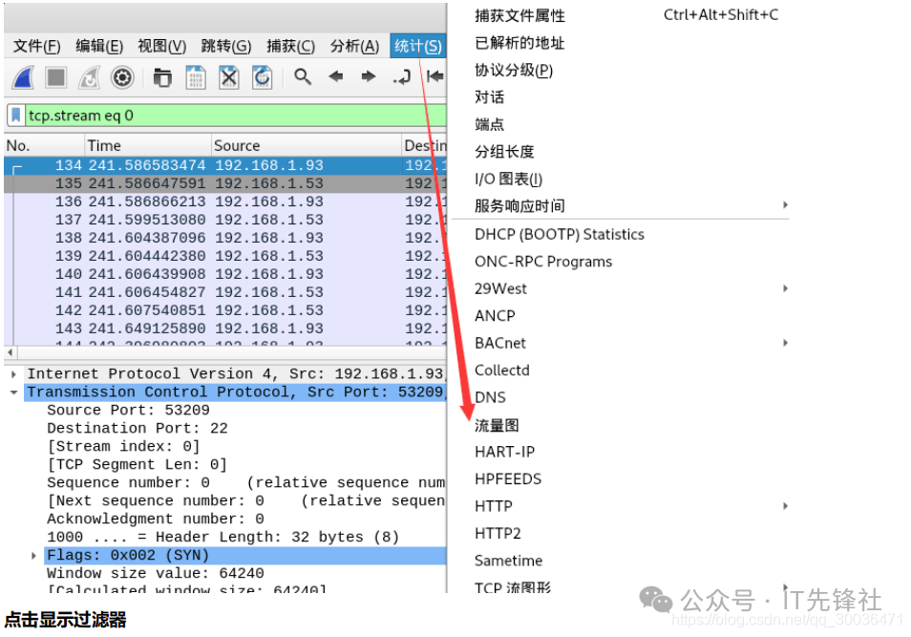911x637 pixels.
Task: Select packet number 139 in the list
Action: pos(191,256)
